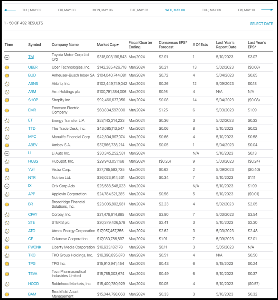The height and width of the screenshot is (300, 278).
Task: Open the ARM stock symbol link
Action: 32,92
